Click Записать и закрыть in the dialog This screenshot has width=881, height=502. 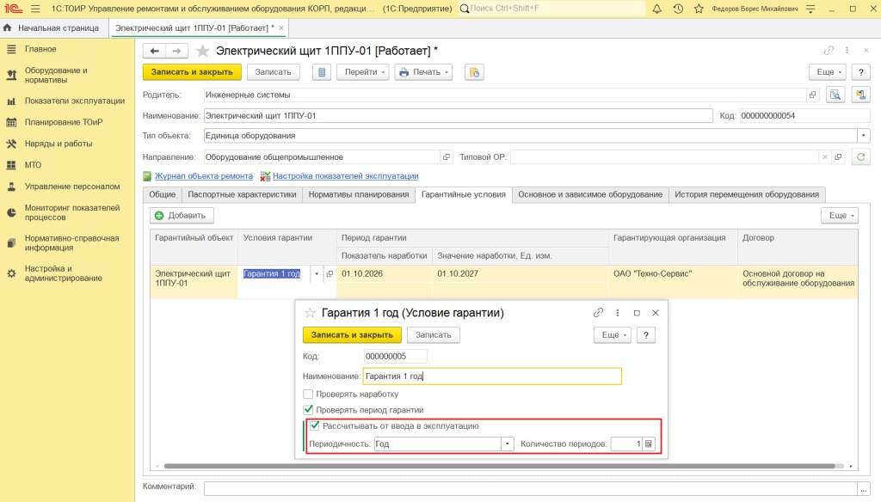352,334
